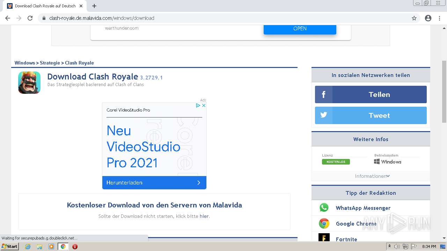Open the Clash Royale breadcrumb link
The height and width of the screenshot is (251, 447).
[79, 63]
